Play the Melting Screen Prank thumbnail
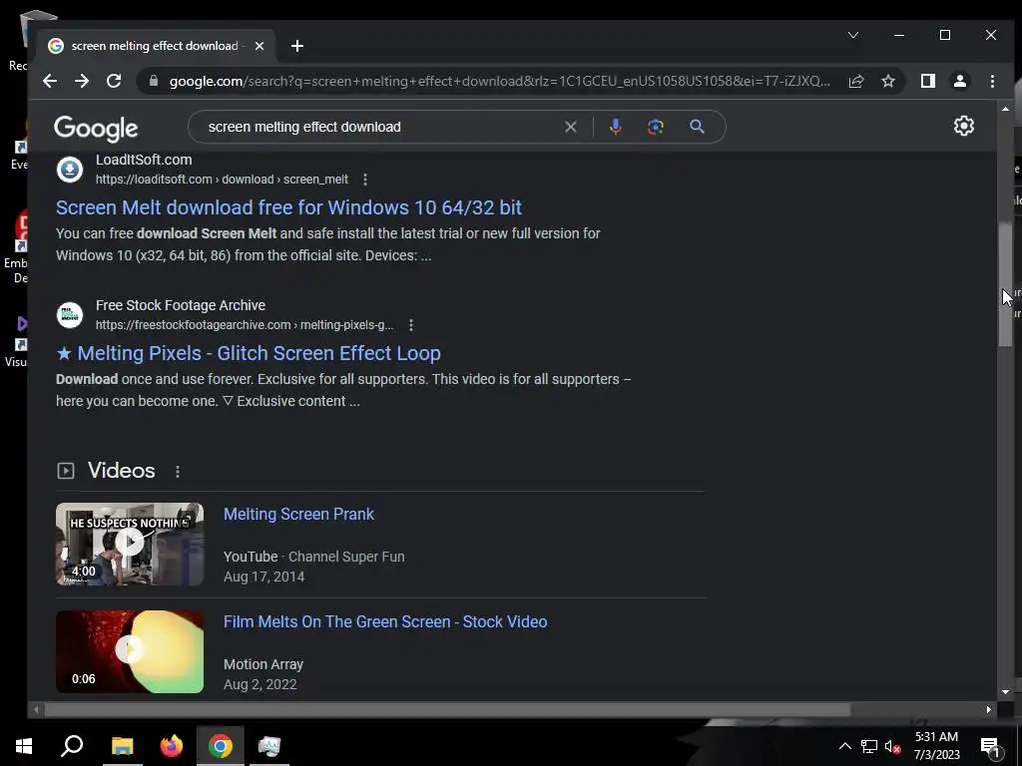 [x=130, y=544]
